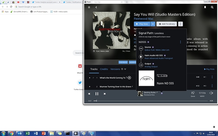218x136 pixels.
Task: Open the Play Now dropdown arrow
Action: [153, 24]
